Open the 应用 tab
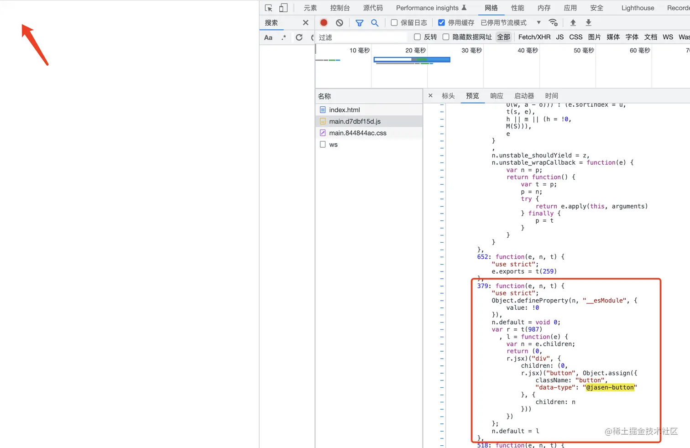Image resolution: width=690 pixels, height=448 pixels. 570,8
